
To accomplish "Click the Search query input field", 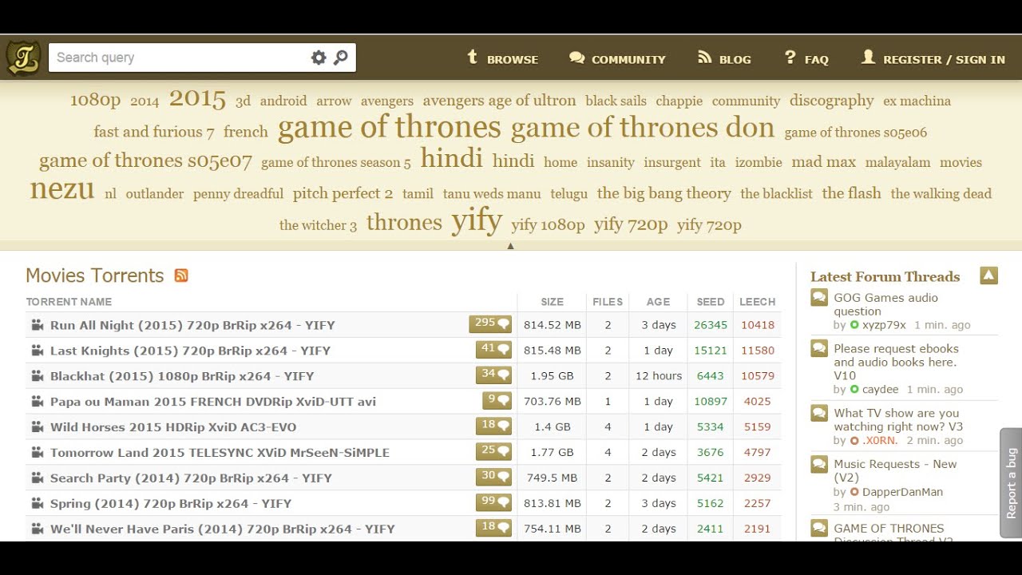I will coord(180,57).
